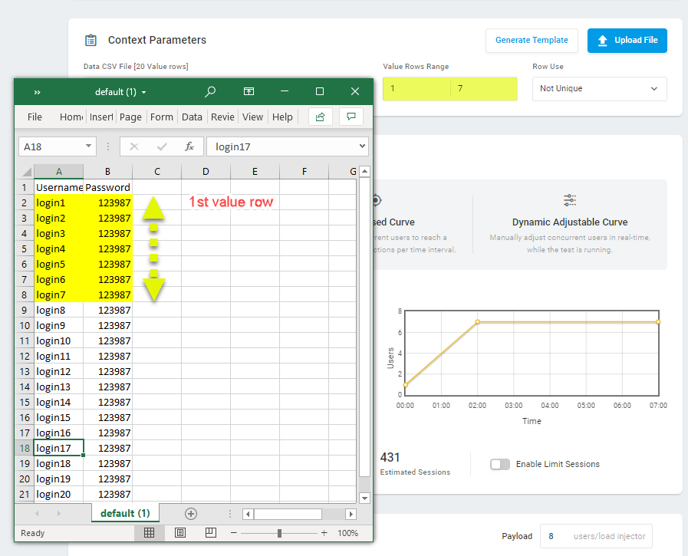The width and height of the screenshot is (688, 556).
Task: Select the Dynamic Adjustable Curve option
Action: click(x=570, y=224)
